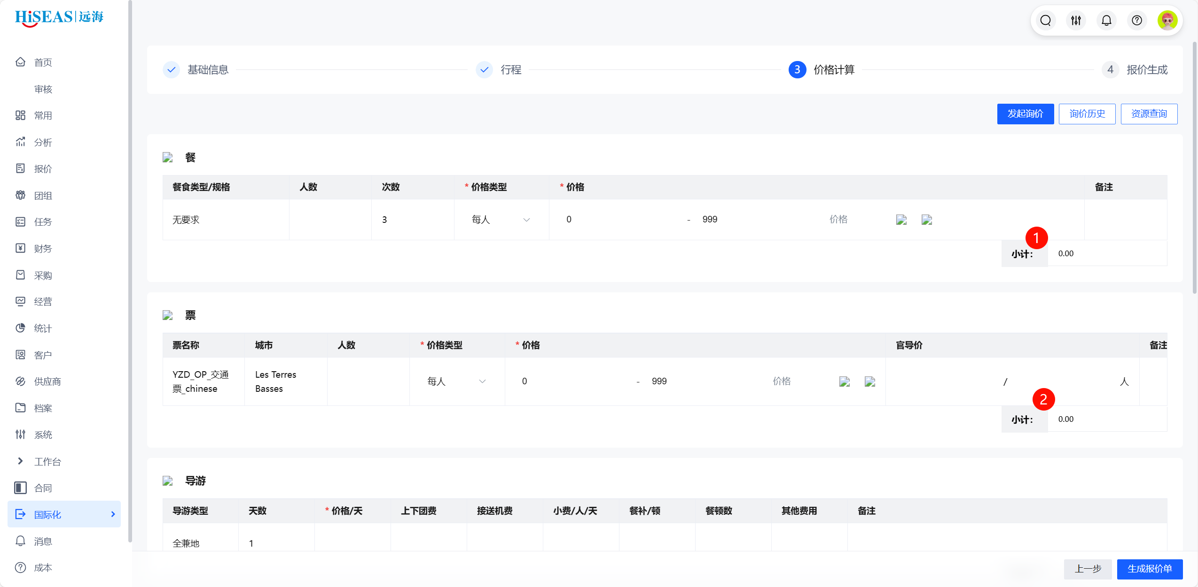Click the sliders icon beside 系统
Screen dimensions: 1198x587
pyautogui.click(x=20, y=435)
